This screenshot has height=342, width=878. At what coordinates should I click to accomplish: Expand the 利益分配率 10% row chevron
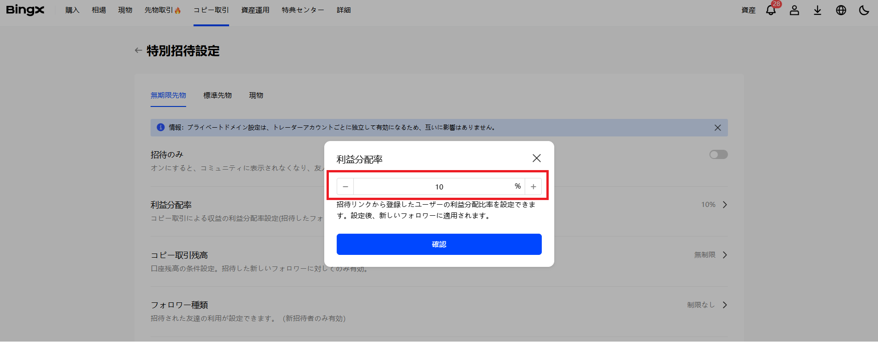pyautogui.click(x=725, y=205)
